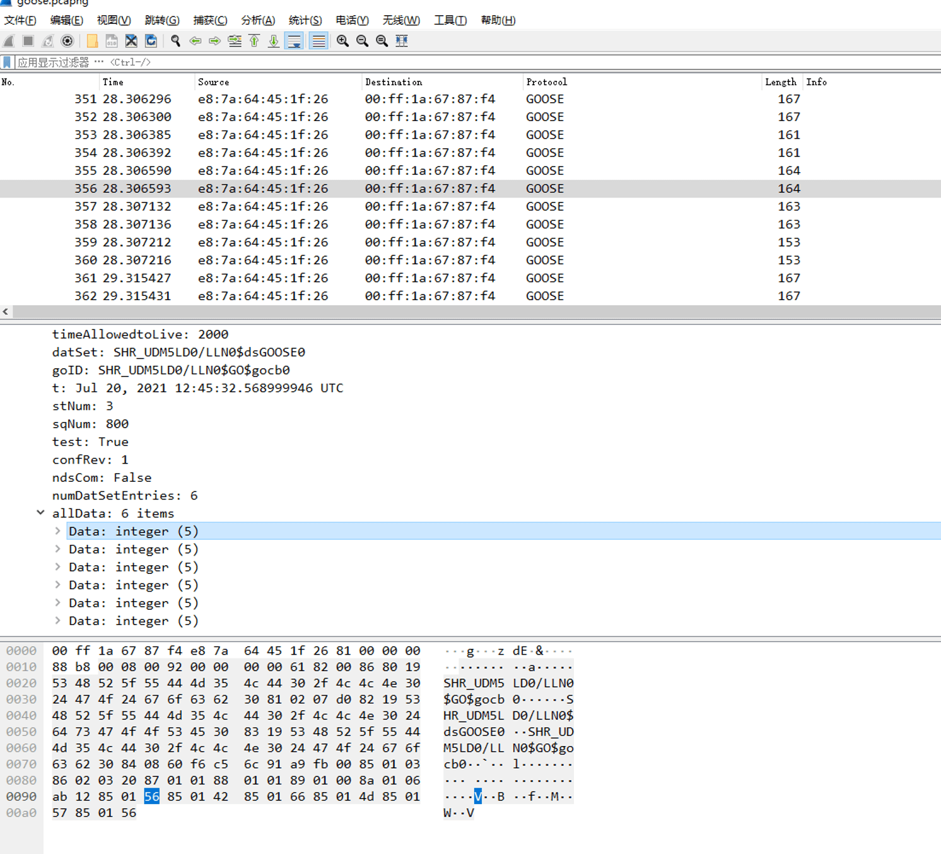Collapse the allData: 6 items node
This screenshot has width=941, height=854.
[x=40, y=513]
